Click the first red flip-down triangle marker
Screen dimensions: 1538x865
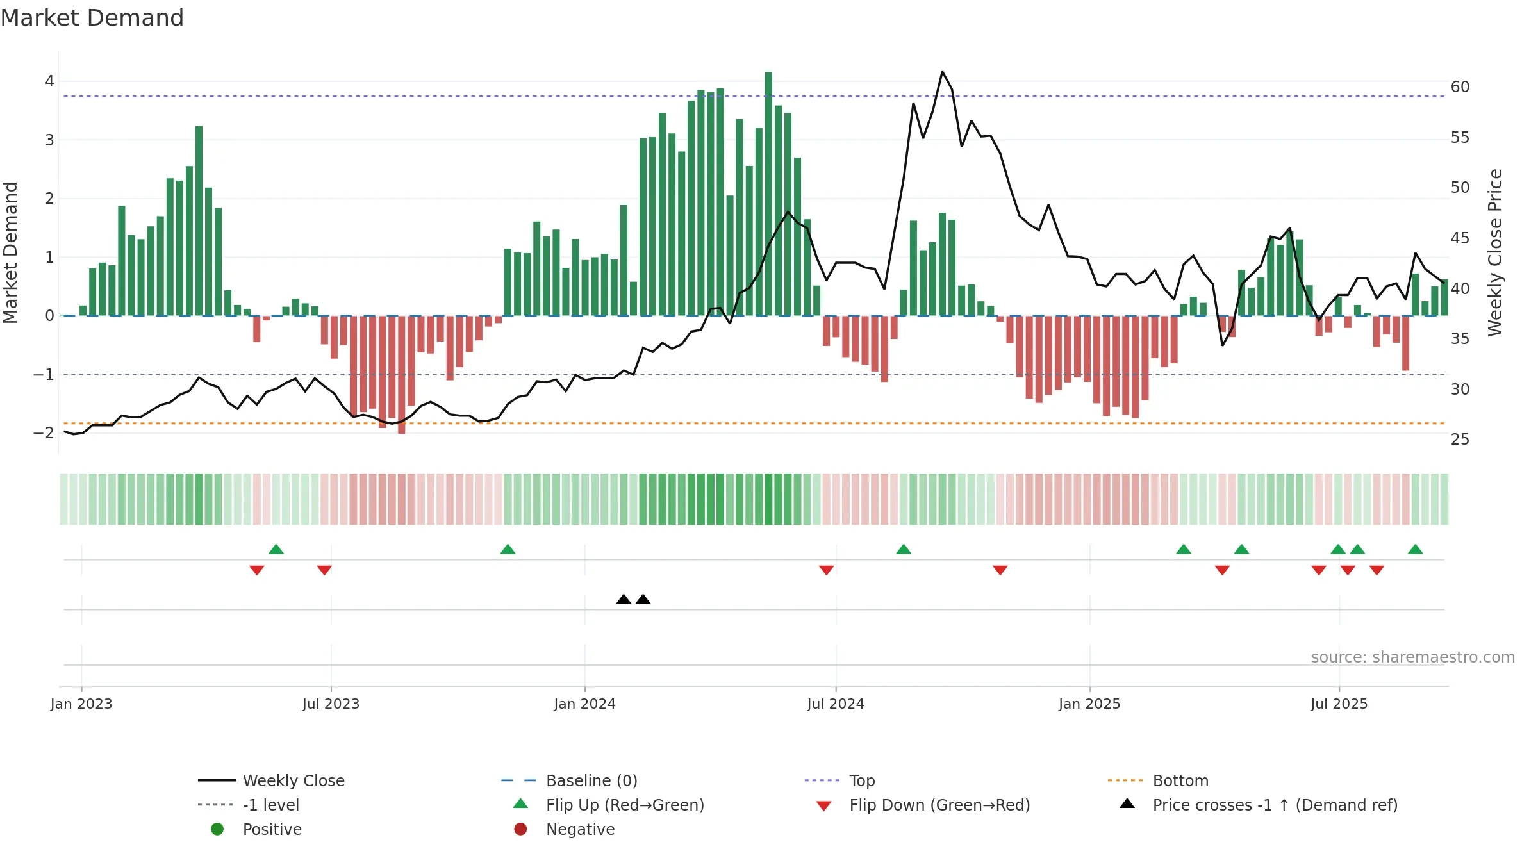tap(257, 570)
